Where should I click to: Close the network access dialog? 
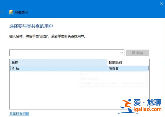(x=162, y=4)
